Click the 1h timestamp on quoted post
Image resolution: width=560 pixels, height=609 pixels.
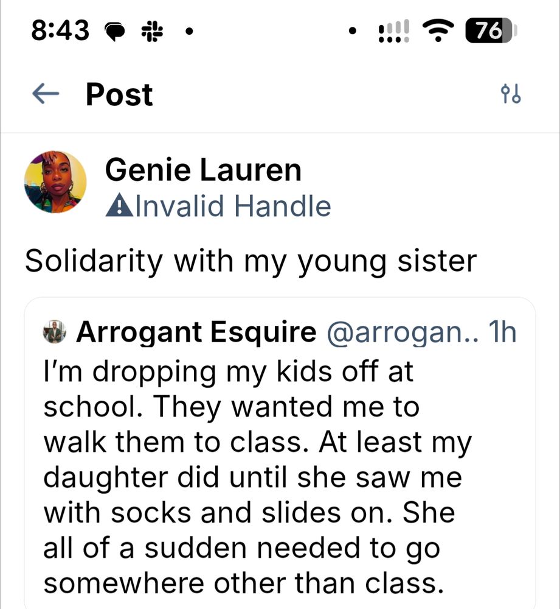(x=502, y=333)
